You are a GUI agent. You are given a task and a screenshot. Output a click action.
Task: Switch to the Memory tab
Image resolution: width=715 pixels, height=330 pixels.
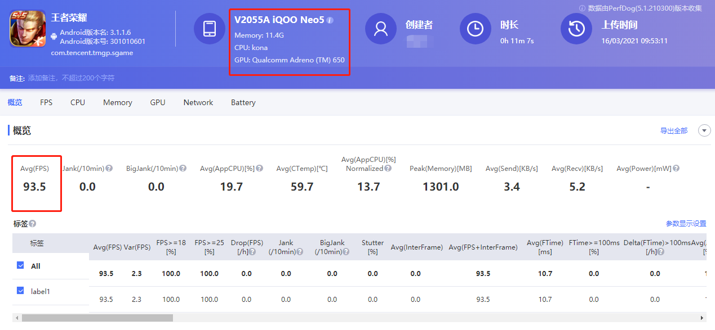[118, 102]
